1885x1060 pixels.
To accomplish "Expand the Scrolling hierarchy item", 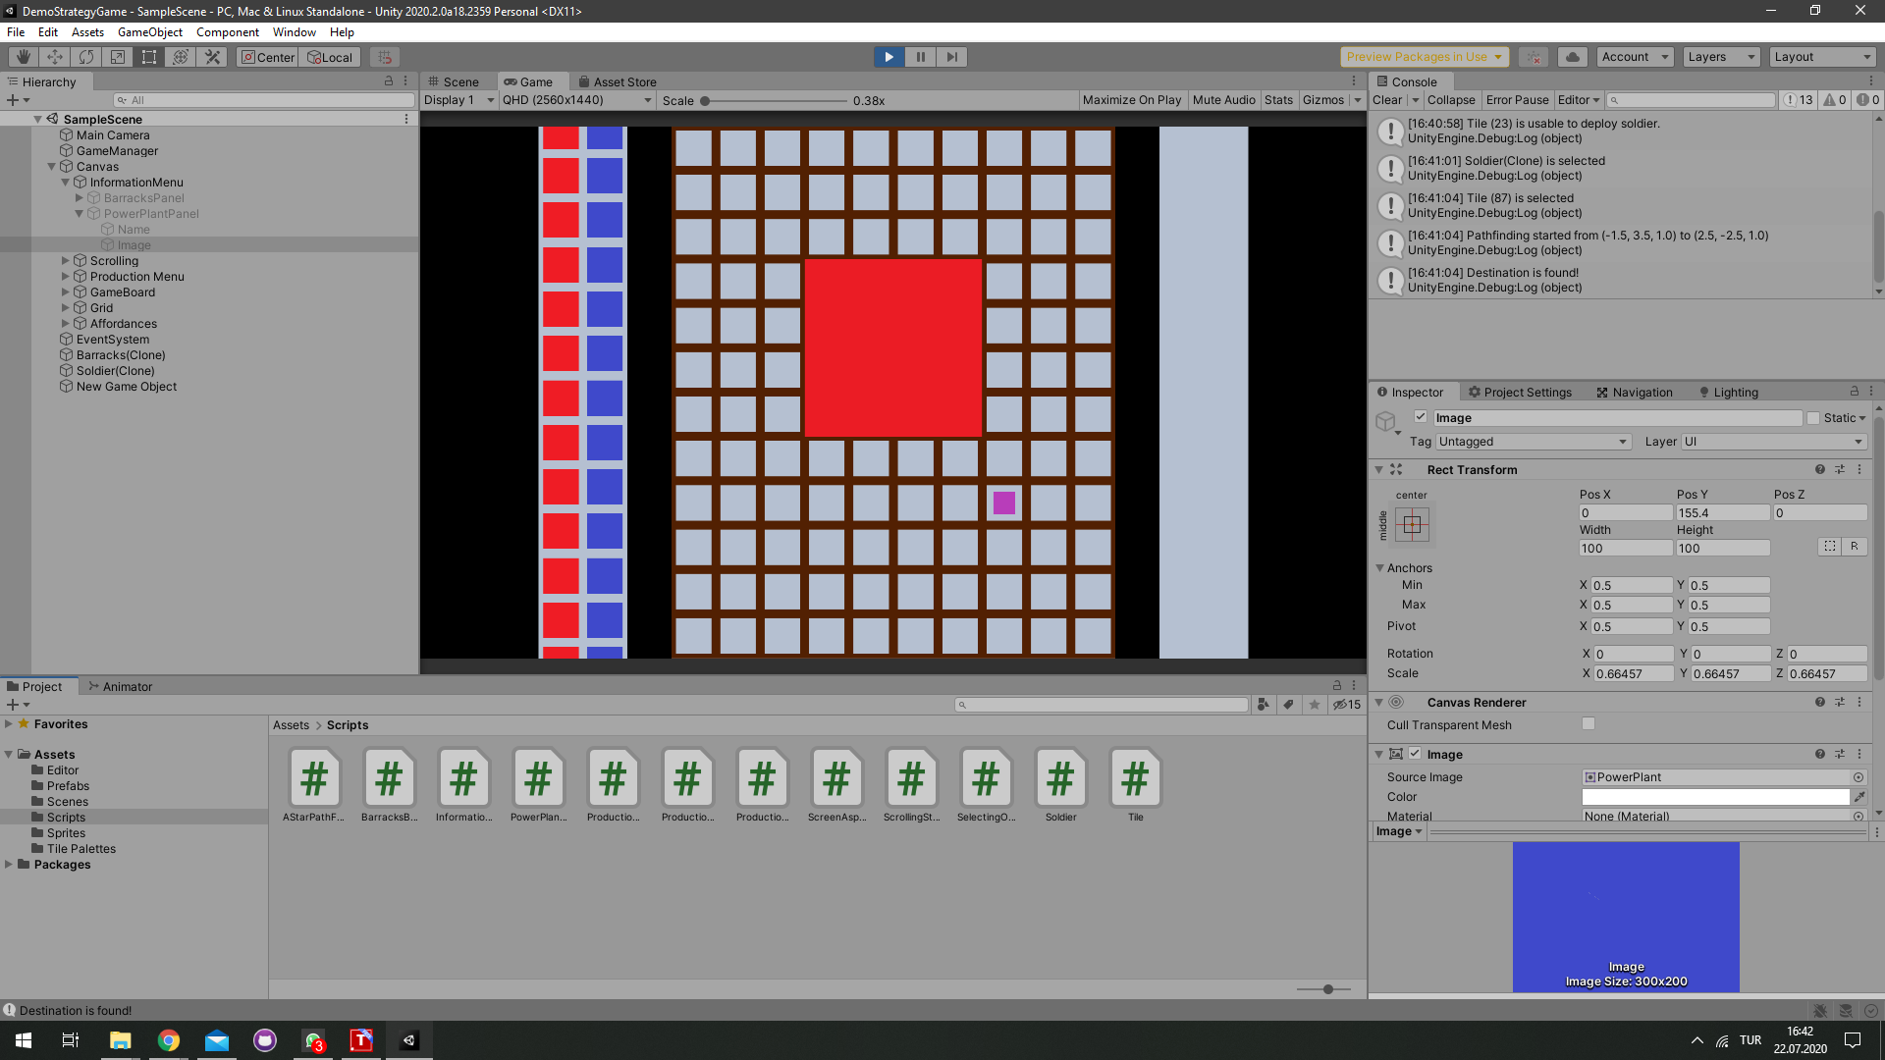I will [66, 261].
